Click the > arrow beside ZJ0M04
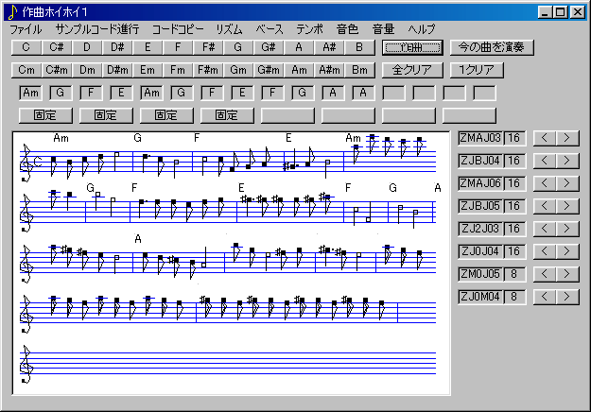 click(567, 297)
